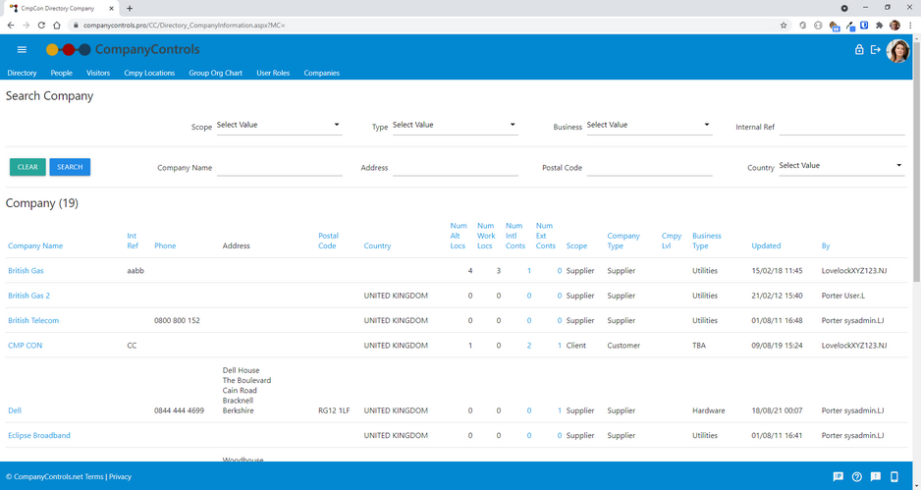921x490 pixels.
Task: Open the color picker eyedropper extension
Action: coord(849,26)
